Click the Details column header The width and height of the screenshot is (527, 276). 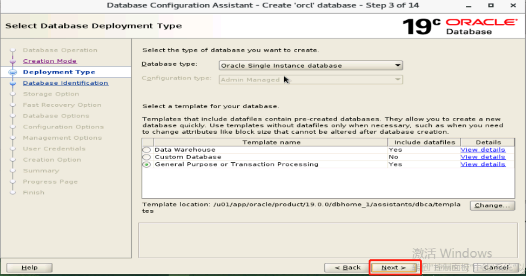tap(488, 142)
